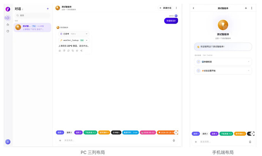Click the PC message input field
Image resolution: width=262 pixels, height=156 pixels.
coord(117,140)
